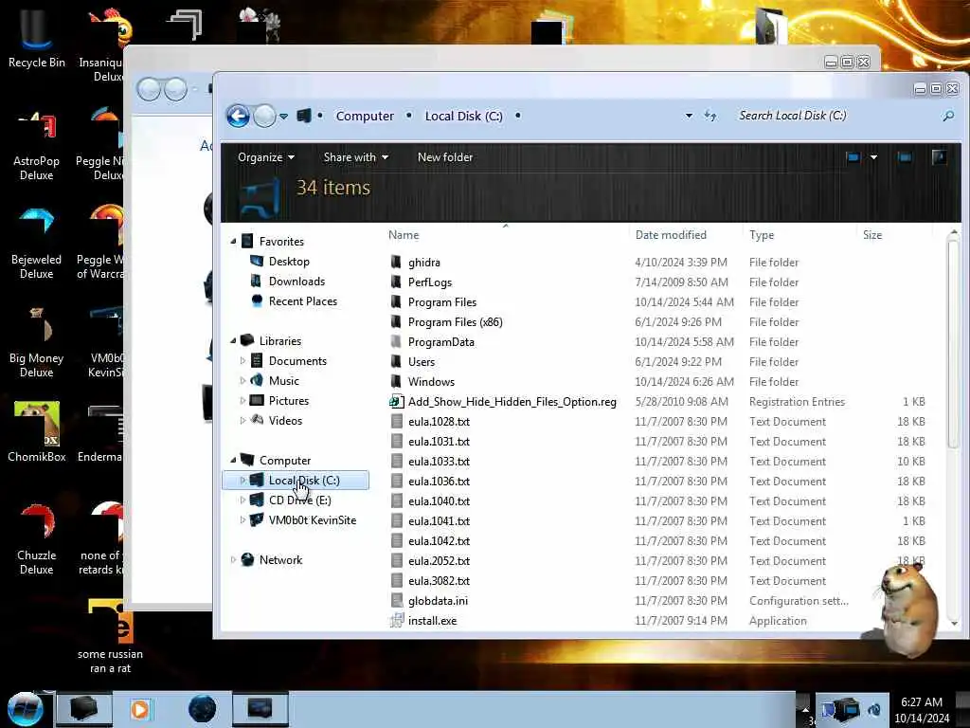Select the Bejeweled Deluxe desktop icon

click(37, 244)
